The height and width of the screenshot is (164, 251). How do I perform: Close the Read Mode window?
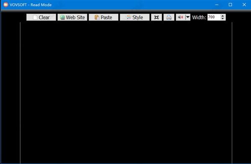point(244,5)
